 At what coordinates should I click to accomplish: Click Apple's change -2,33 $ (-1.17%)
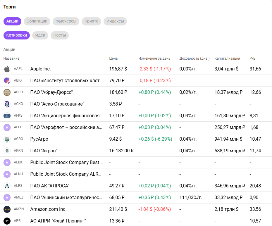(154, 69)
